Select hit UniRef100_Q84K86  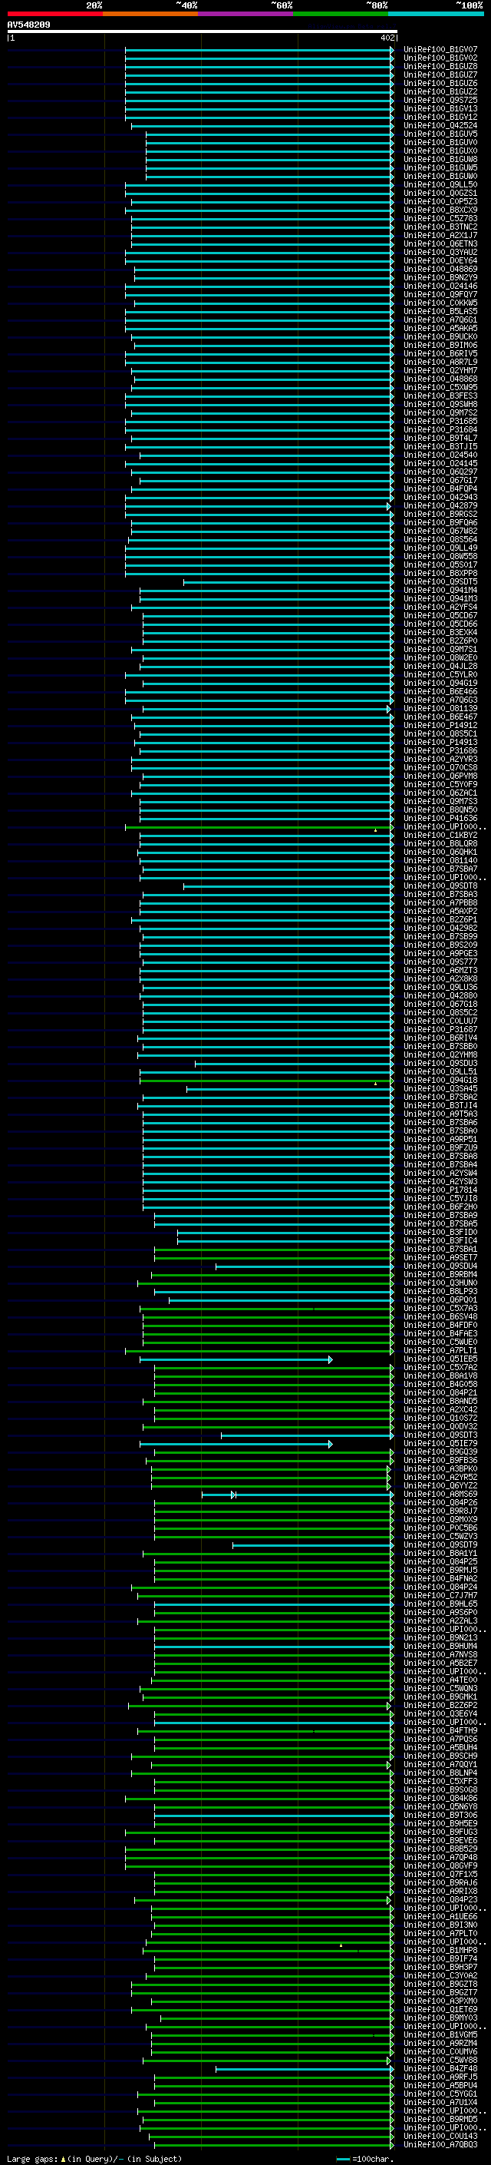click(x=440, y=1799)
